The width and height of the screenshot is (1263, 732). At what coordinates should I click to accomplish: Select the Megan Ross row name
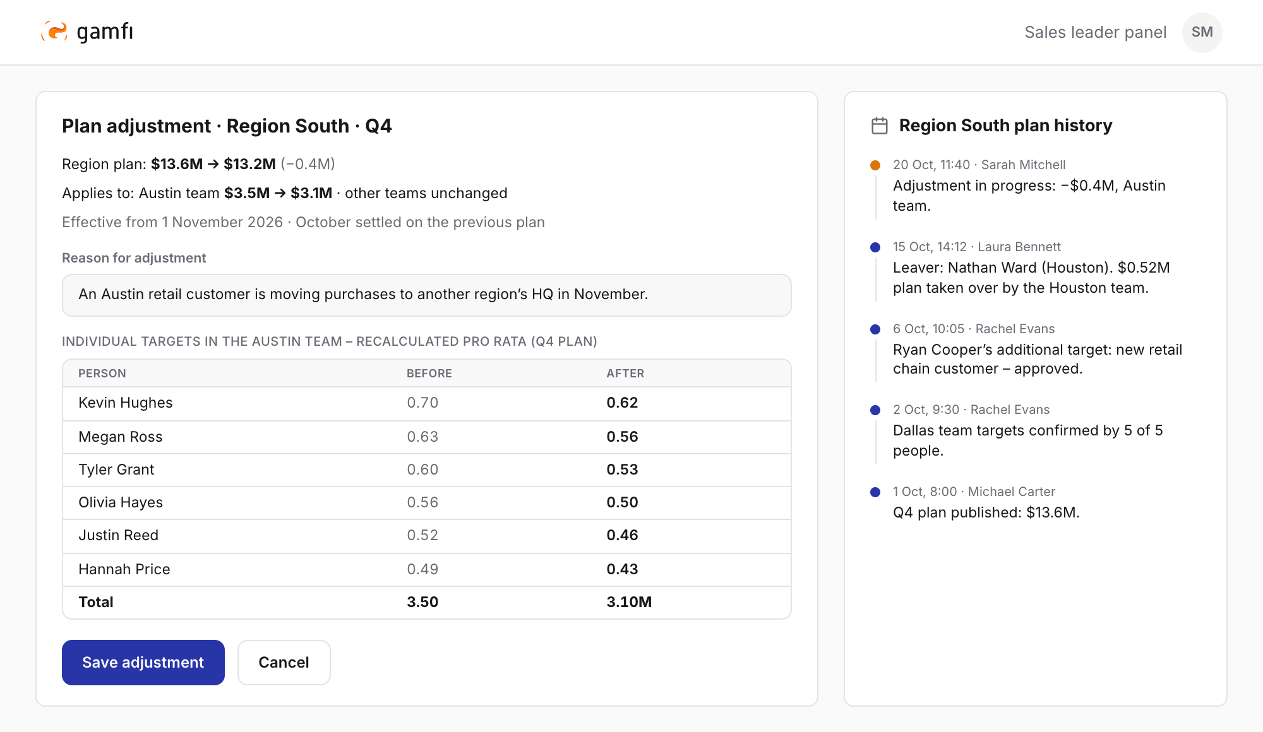coord(121,437)
